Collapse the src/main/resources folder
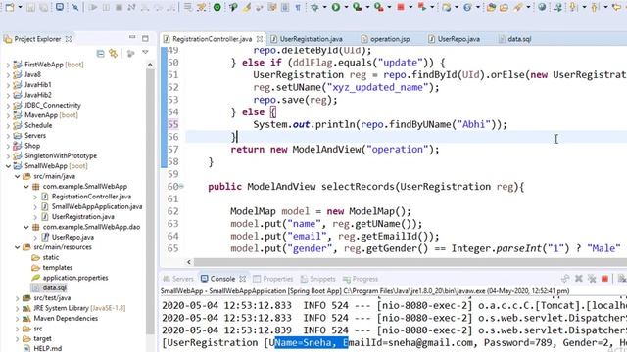 [x=18, y=247]
